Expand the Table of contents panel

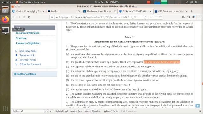coord(35,74)
